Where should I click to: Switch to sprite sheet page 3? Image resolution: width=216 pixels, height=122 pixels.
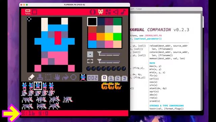tap(125, 78)
